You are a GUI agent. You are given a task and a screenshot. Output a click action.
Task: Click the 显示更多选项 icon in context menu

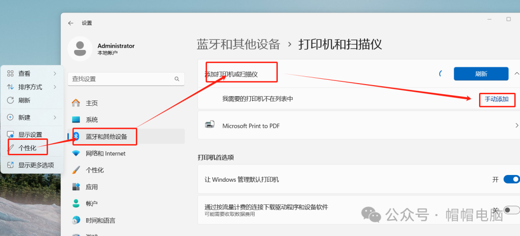10,165
